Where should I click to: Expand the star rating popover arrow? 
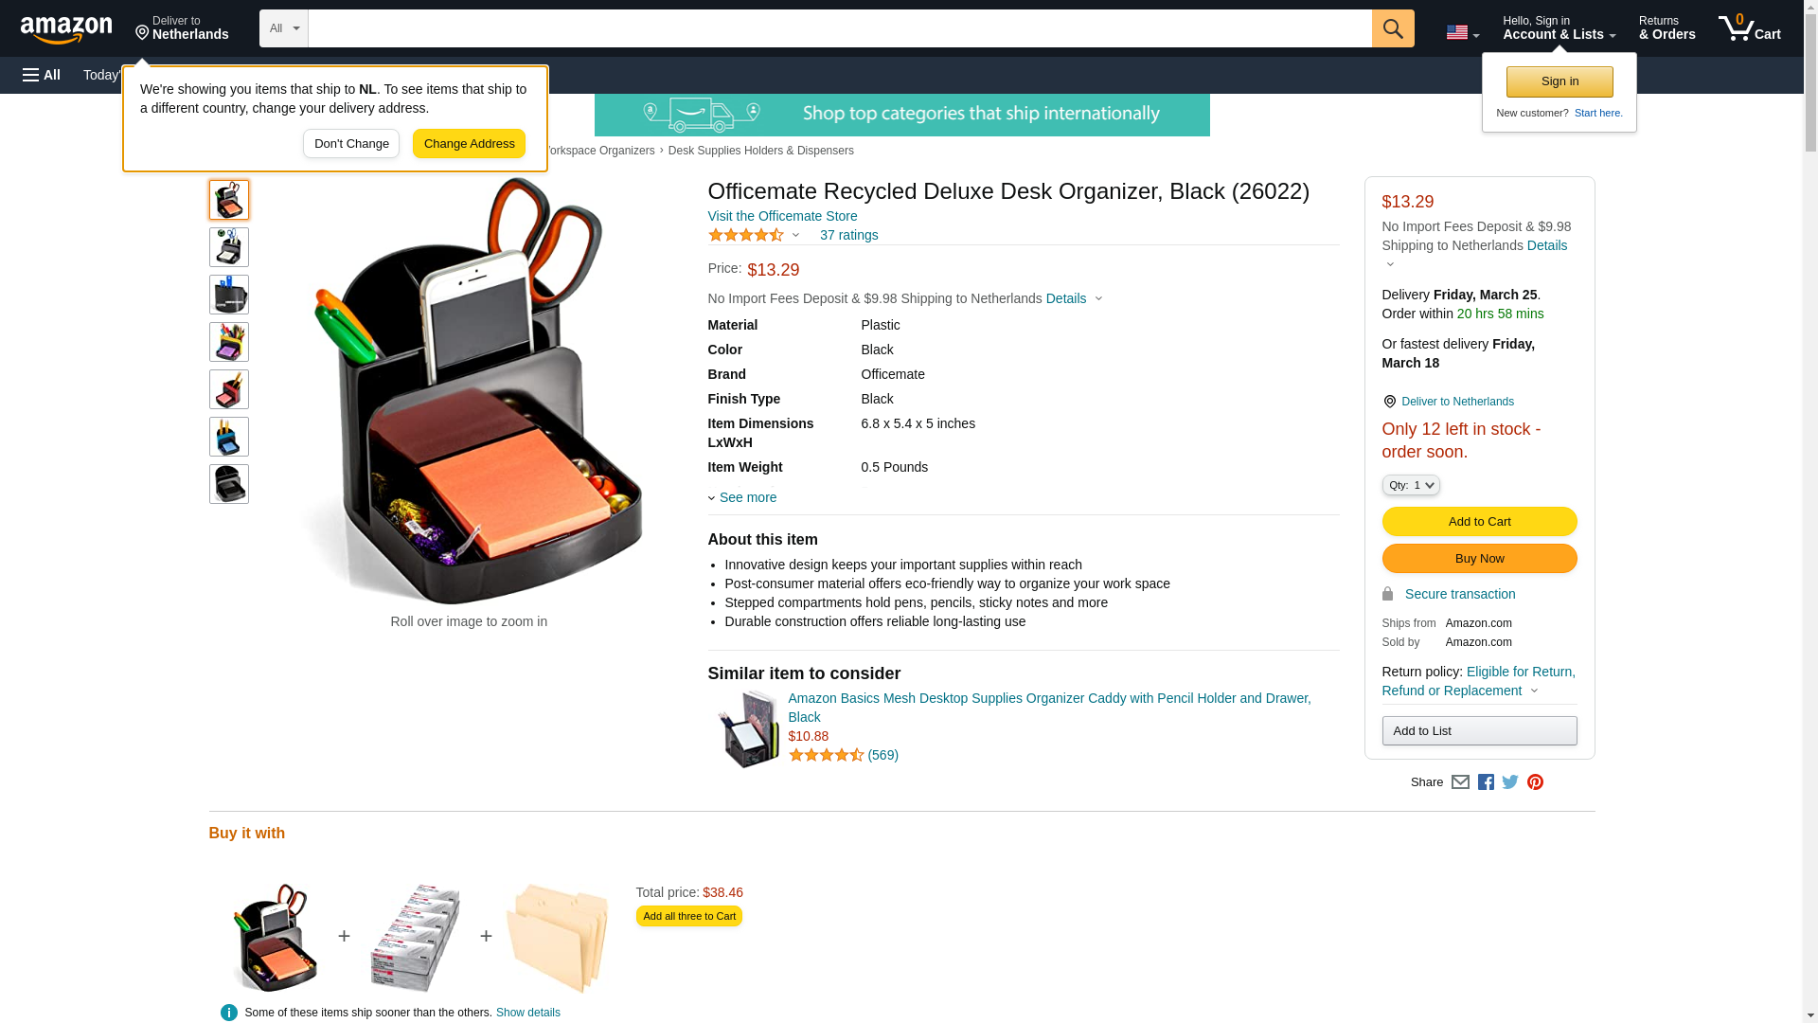pos(795,235)
